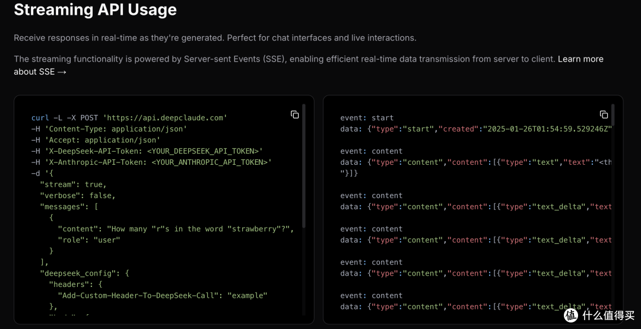Click the response code block vertical scrollbar

pyautogui.click(x=613, y=115)
